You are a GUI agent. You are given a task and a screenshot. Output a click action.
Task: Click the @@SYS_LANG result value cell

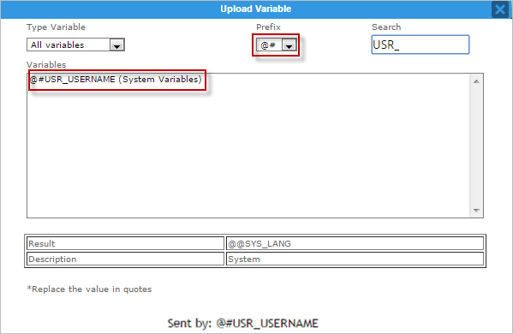[355, 244]
